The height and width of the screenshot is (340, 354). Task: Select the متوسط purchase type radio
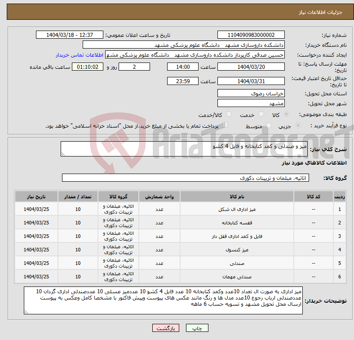point(269,125)
